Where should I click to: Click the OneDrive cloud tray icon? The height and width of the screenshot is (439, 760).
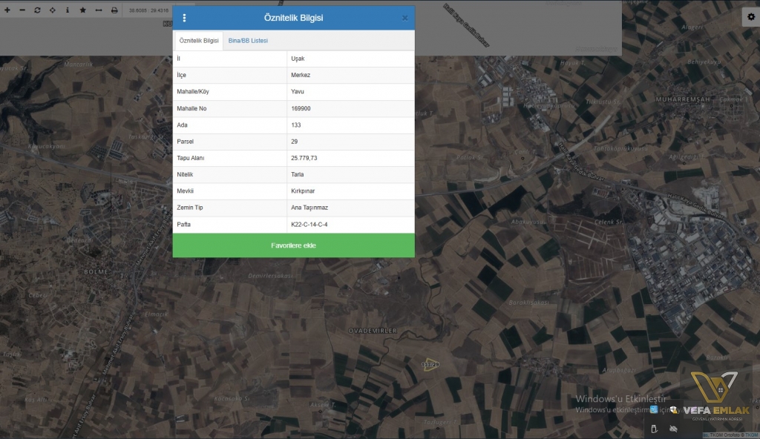click(x=674, y=429)
